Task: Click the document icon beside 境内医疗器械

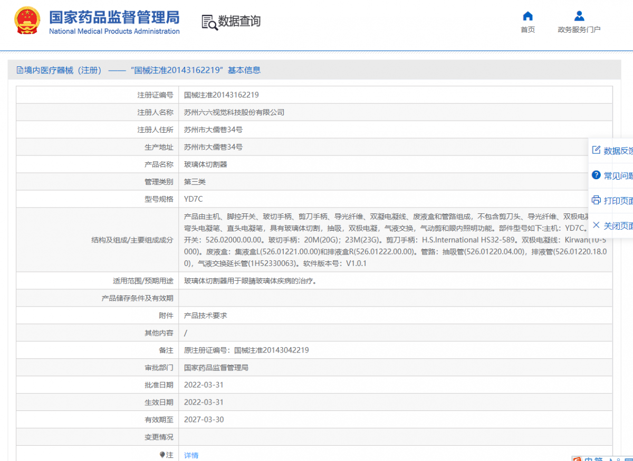Action: (20, 70)
